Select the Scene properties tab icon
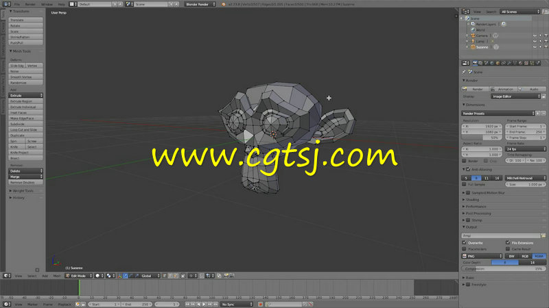 click(487, 63)
